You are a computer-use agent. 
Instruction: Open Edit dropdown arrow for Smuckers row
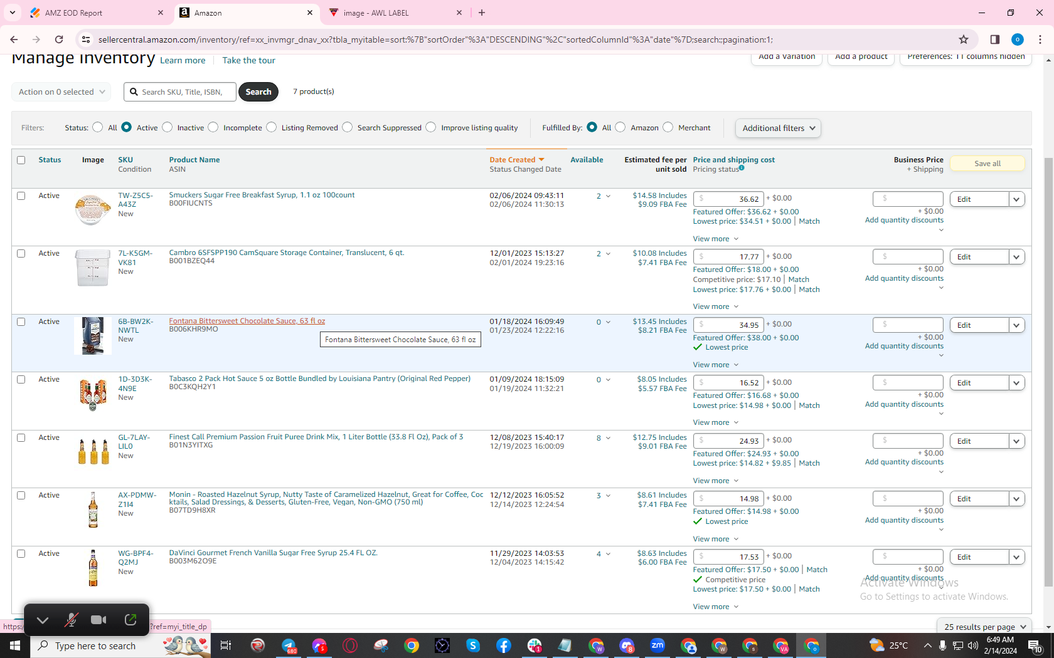coord(1017,199)
